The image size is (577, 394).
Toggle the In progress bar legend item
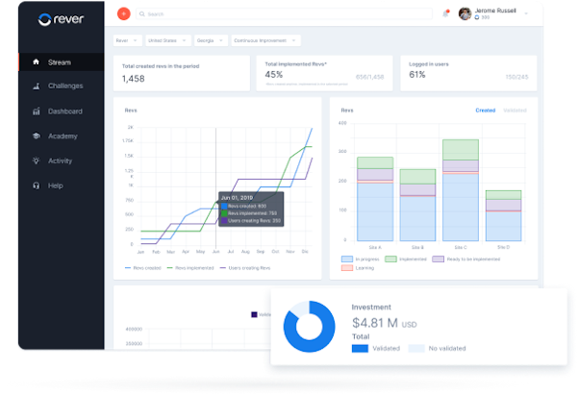click(x=360, y=259)
